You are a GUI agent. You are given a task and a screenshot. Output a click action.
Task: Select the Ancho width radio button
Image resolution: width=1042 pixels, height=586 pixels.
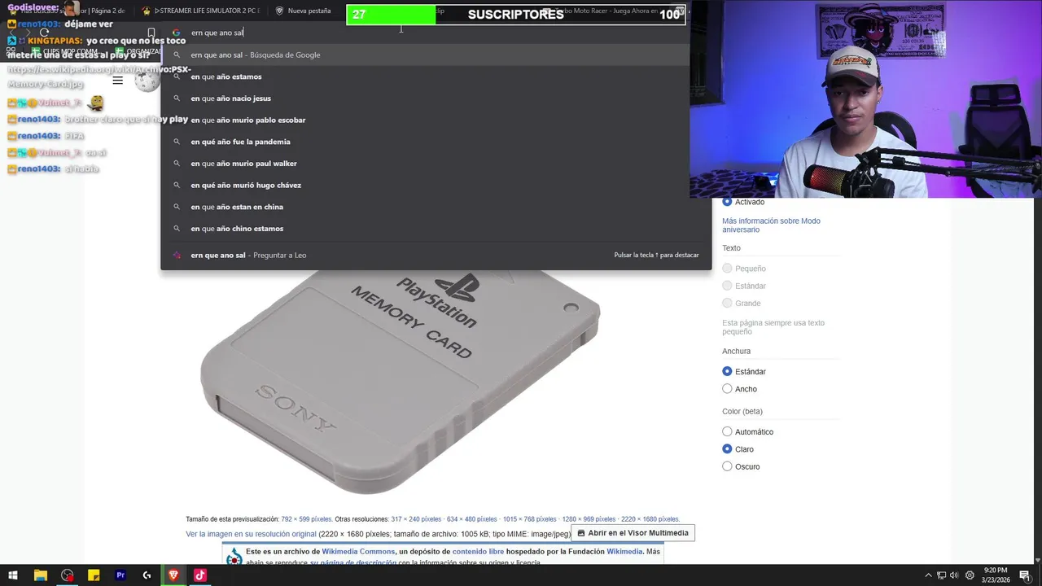727,389
